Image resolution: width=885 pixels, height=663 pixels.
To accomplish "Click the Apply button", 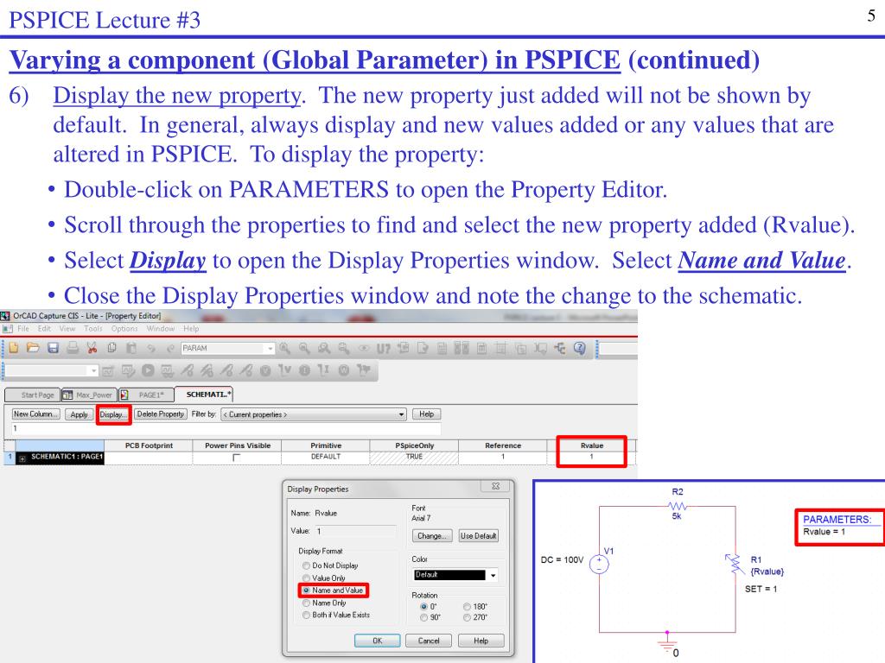I will point(79,414).
